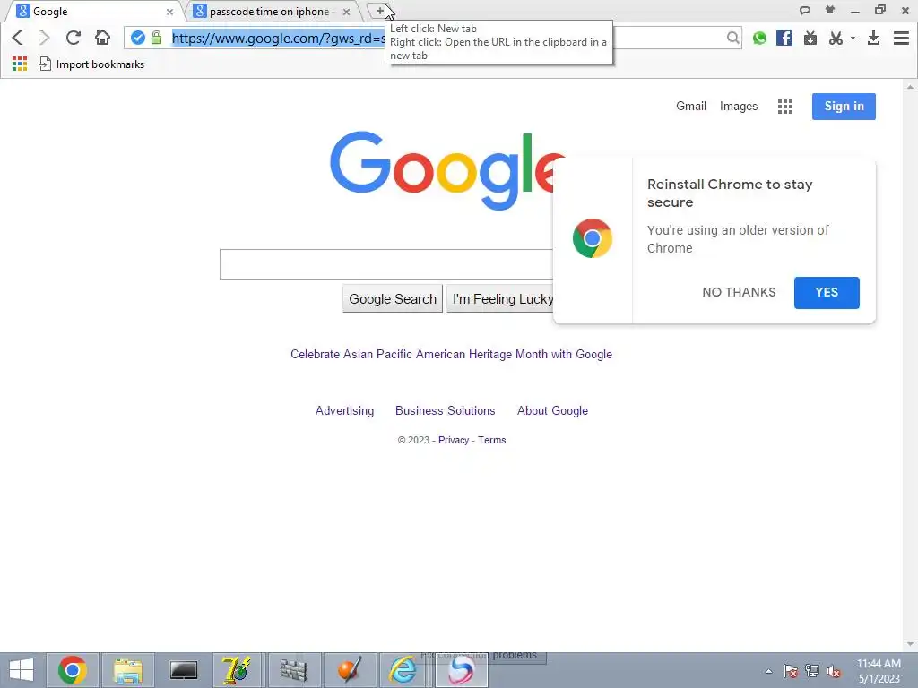The image size is (918, 688).
Task: Click the scissors screenshot tool icon
Action: coord(836,38)
